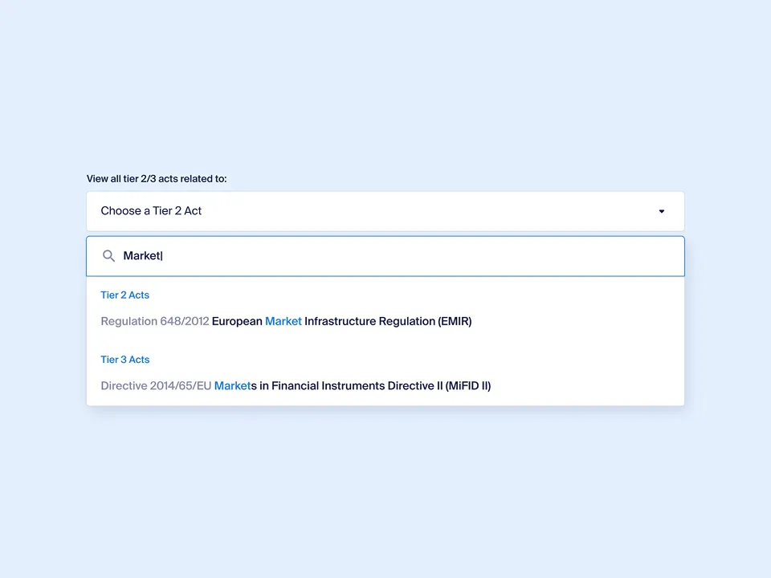Click the (MiFID II) abbreviation in second result

coord(468,386)
